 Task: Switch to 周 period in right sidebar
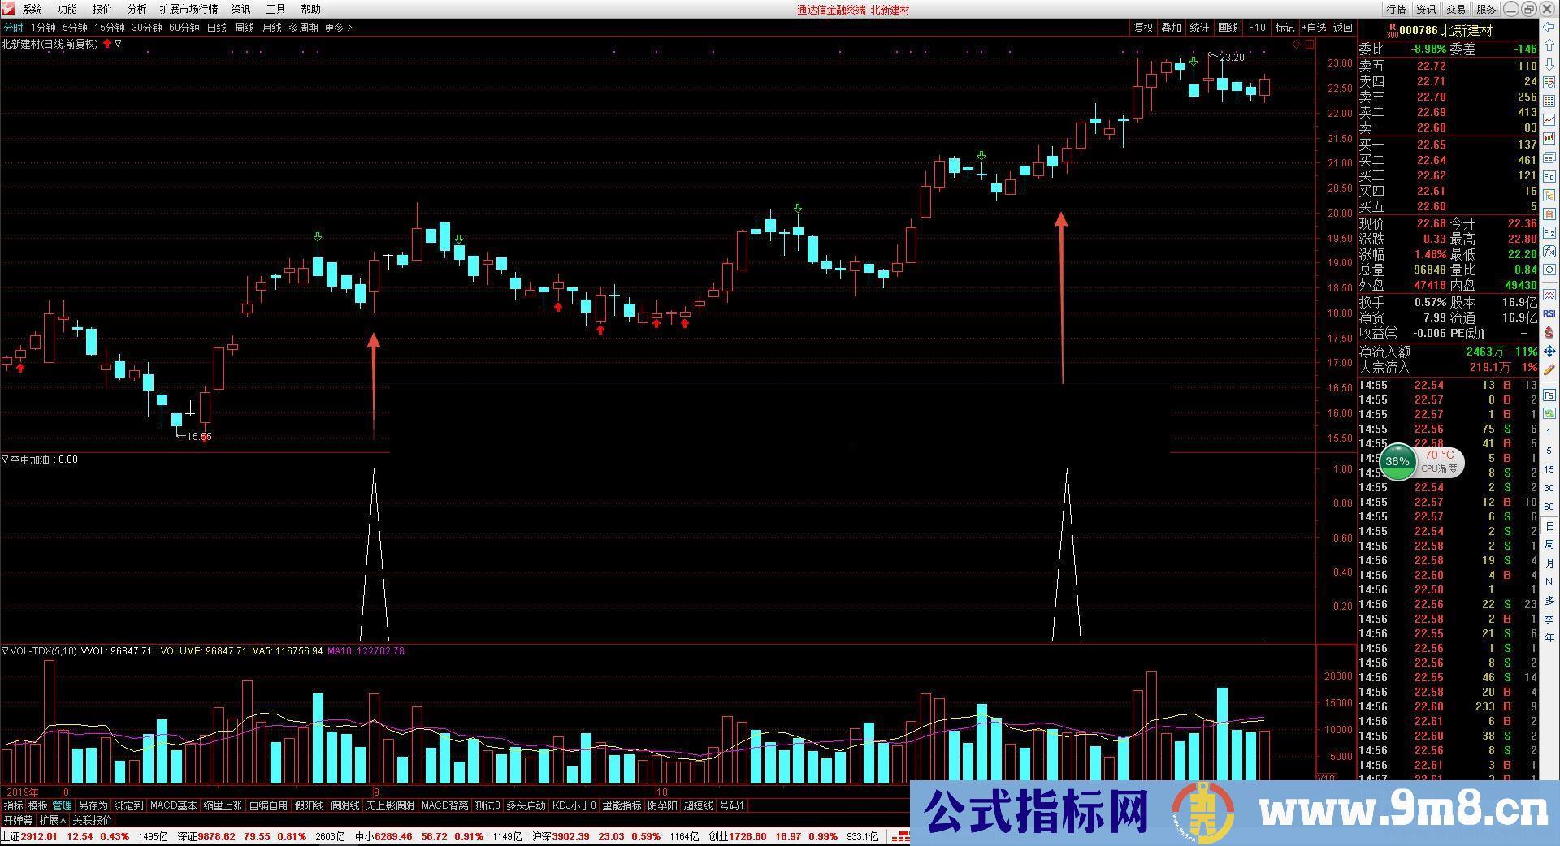(x=1549, y=544)
